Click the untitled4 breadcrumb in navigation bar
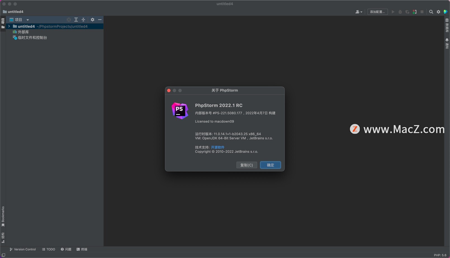Image resolution: width=450 pixels, height=258 pixels. point(13,12)
